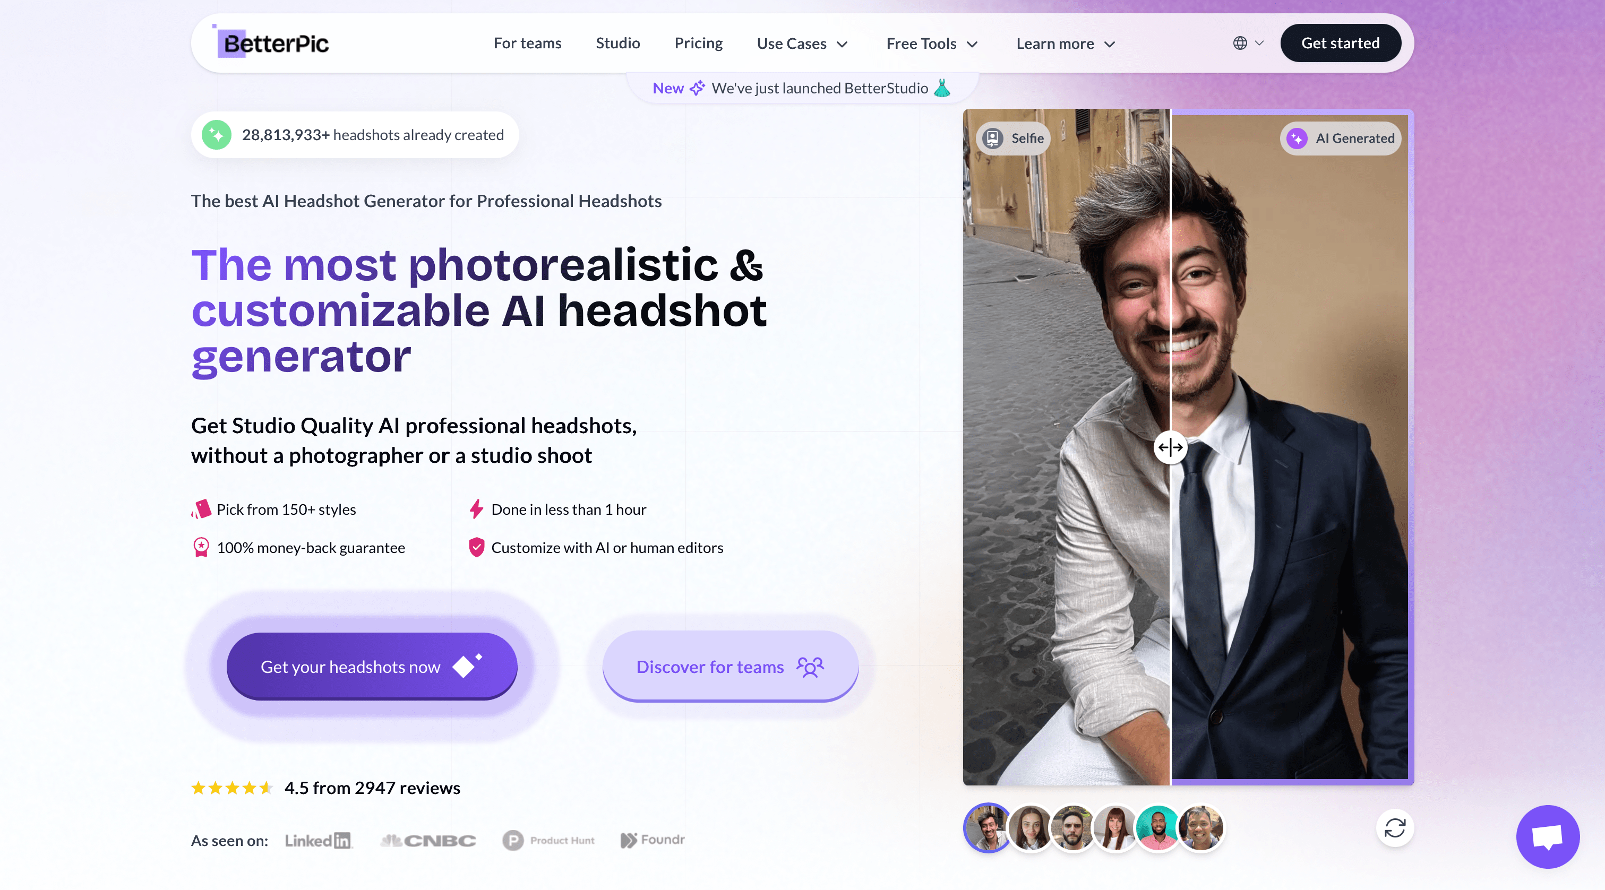Image resolution: width=1605 pixels, height=890 pixels.
Task: Click the before/after comparison slider handle
Action: point(1170,447)
